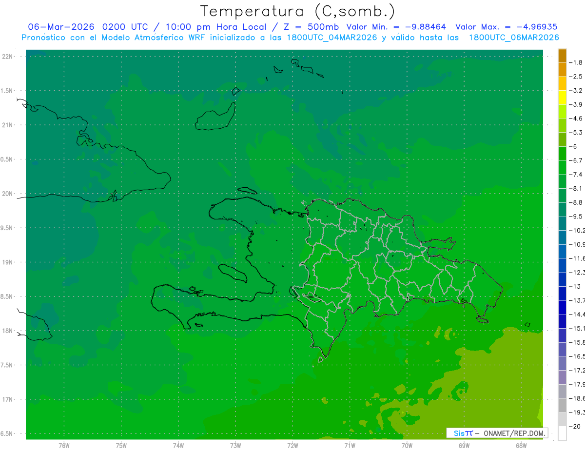Click the "72W" longitude label
This screenshot has height=452, width=585.
tap(292, 445)
